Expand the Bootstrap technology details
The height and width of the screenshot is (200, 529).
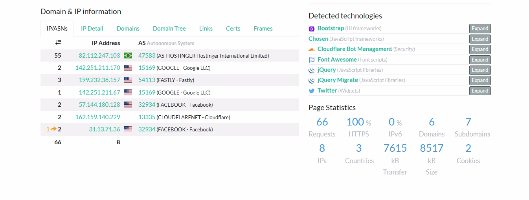click(x=480, y=29)
